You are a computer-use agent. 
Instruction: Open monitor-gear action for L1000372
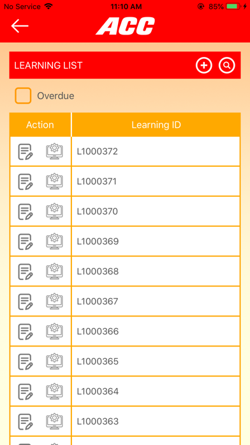(x=54, y=152)
